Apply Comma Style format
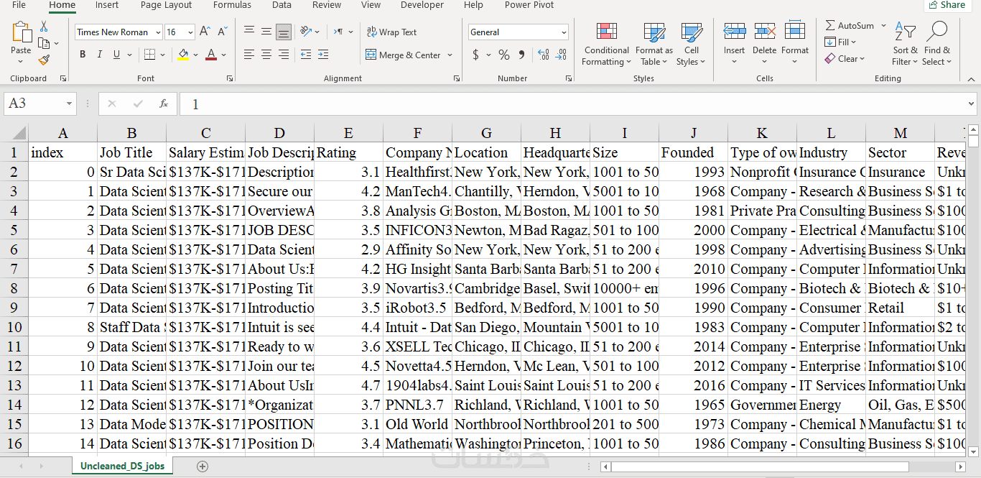This screenshot has width=981, height=478. [521, 55]
